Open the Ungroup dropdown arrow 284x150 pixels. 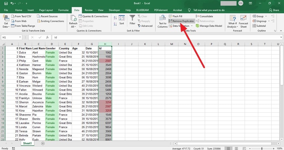pos(269,21)
